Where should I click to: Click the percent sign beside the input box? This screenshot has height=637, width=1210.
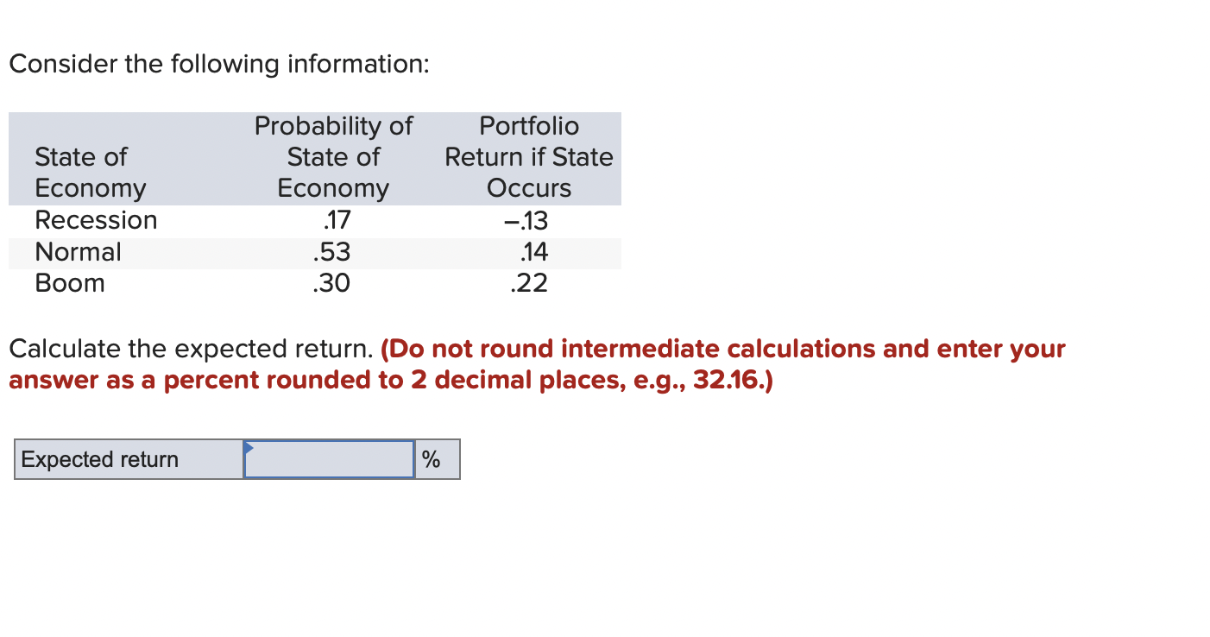pos(433,458)
